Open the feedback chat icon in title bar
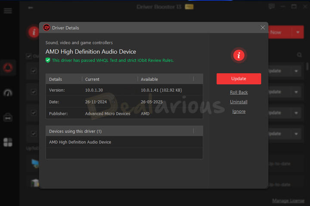 pyautogui.click(x=271, y=7)
